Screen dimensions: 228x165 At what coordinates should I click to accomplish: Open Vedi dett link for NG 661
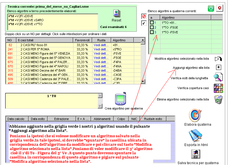click(x=101, y=58)
